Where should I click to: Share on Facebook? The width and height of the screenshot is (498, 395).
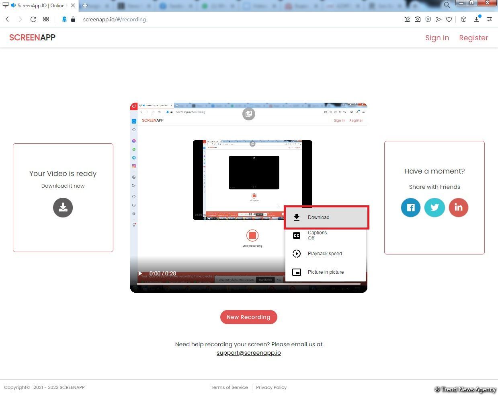[x=410, y=207]
